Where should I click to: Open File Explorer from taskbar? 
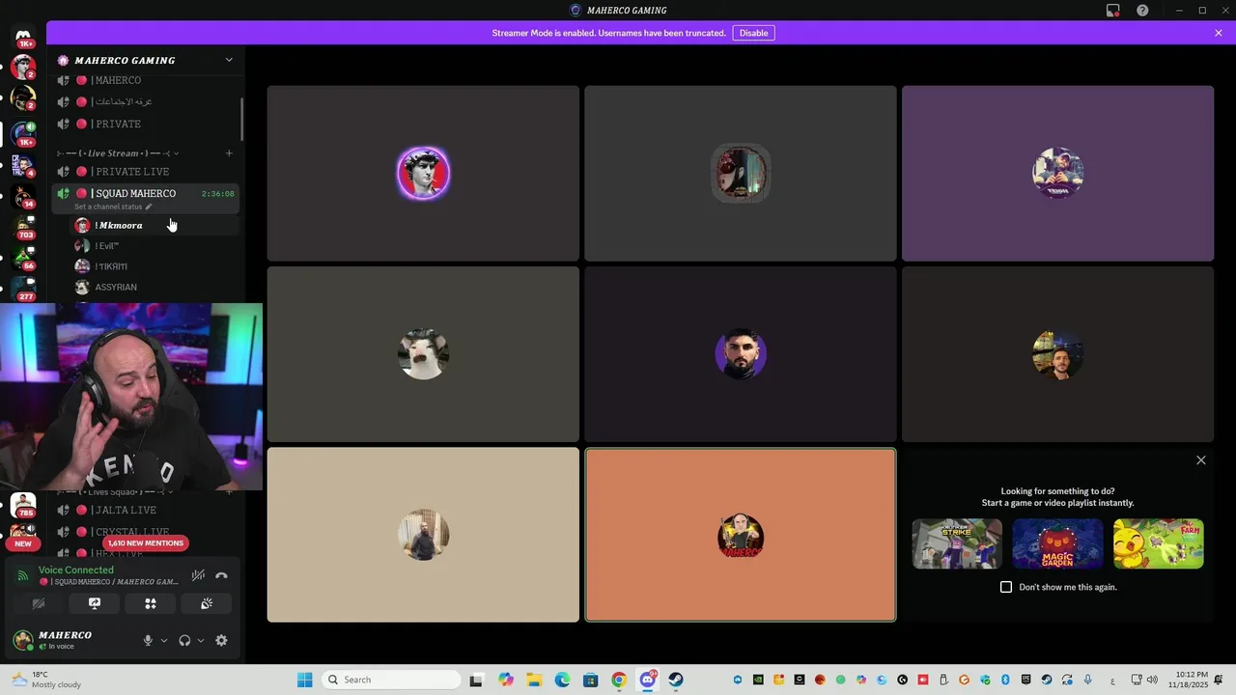(x=534, y=680)
